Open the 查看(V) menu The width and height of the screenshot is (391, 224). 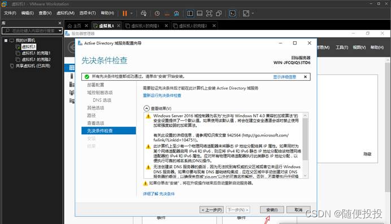click(45, 13)
